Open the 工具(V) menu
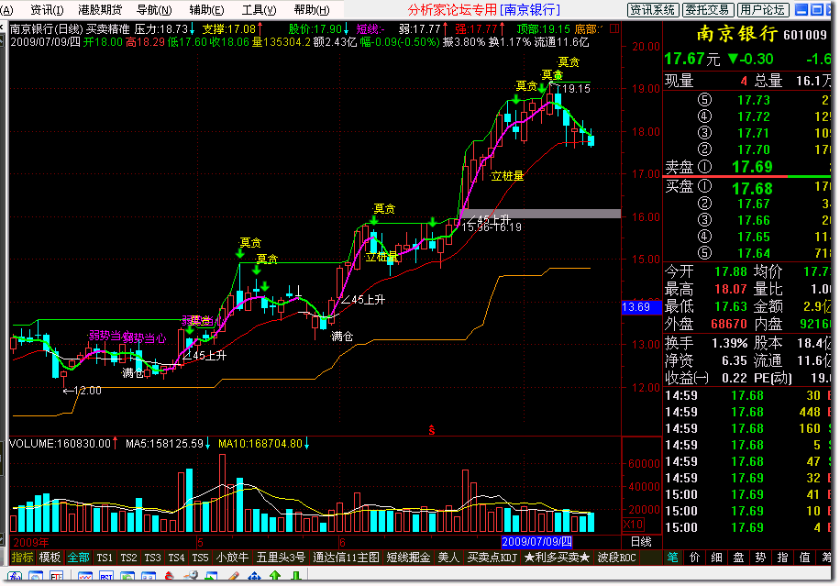The width and height of the screenshot is (840, 586). [260, 10]
